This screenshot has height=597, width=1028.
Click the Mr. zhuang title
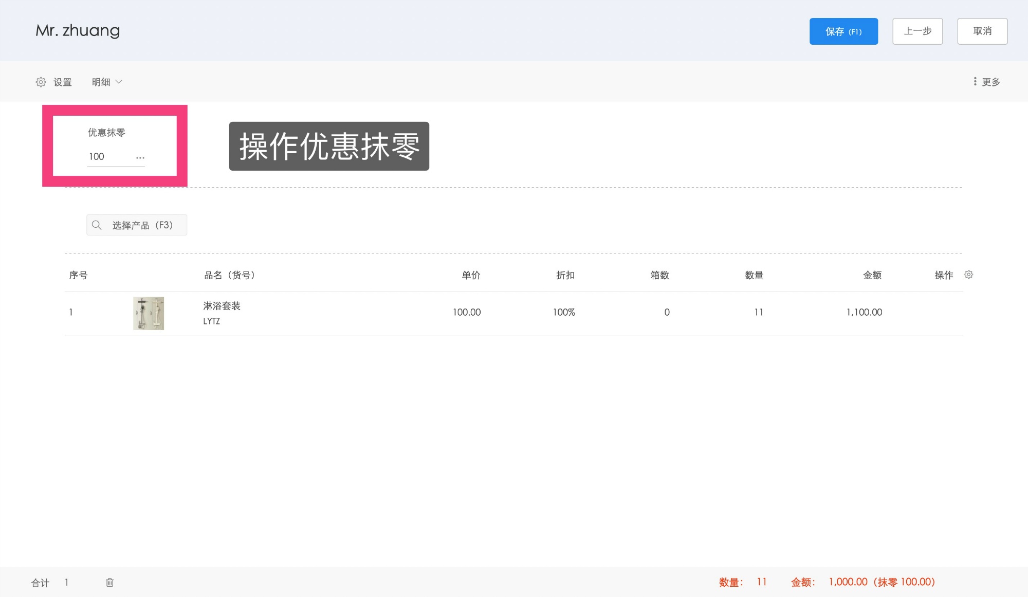(78, 31)
